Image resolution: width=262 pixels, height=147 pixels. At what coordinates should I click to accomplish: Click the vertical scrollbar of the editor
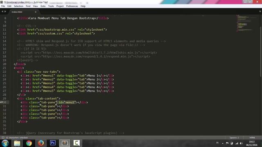(x=261, y=52)
